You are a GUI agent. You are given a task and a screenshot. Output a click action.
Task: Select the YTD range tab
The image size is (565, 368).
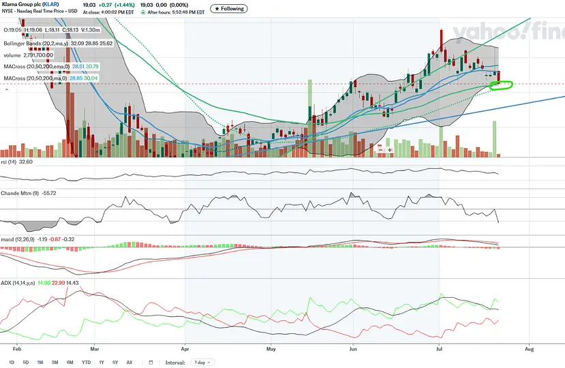coord(86,363)
